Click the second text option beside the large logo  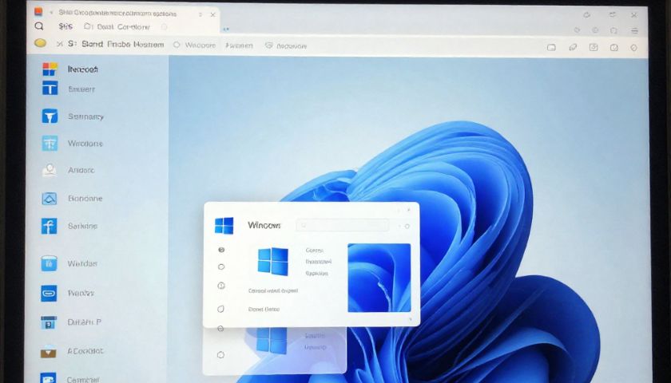[x=319, y=261]
